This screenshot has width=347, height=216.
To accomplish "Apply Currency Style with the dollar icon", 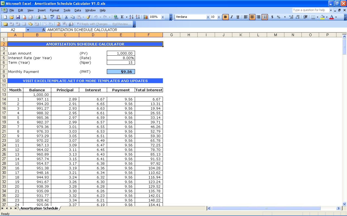I will coord(272,17).
